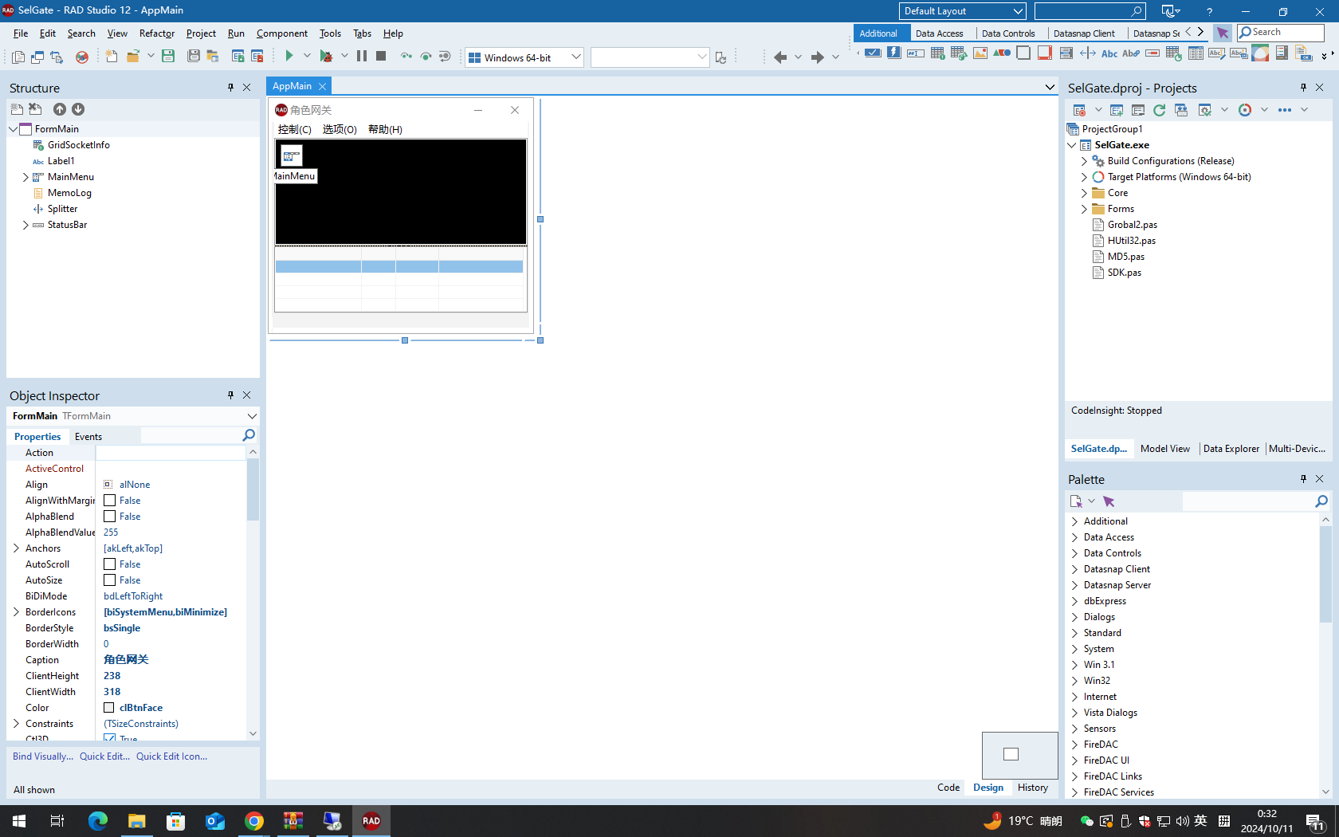1339x837 pixels.
Task: Click Move Down arrow in Structure panel
Action: pos(78,109)
